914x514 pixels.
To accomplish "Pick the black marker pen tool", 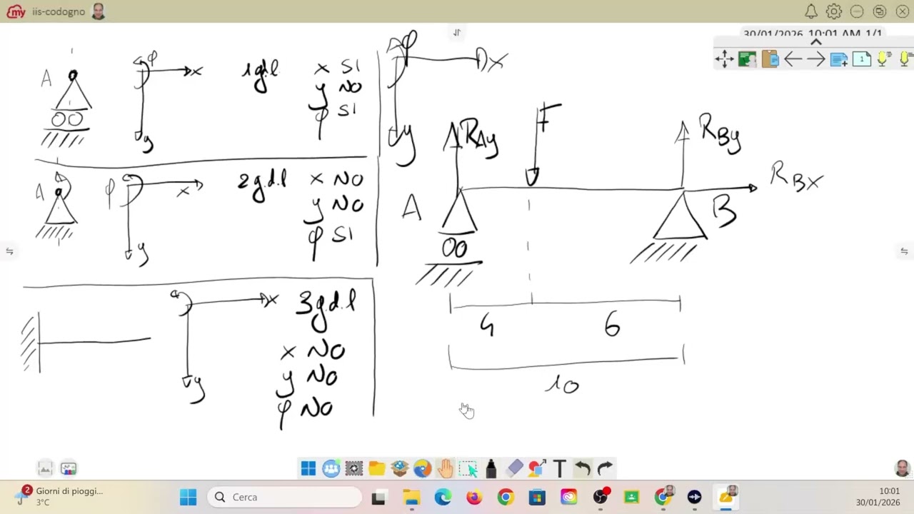I will click(491, 468).
